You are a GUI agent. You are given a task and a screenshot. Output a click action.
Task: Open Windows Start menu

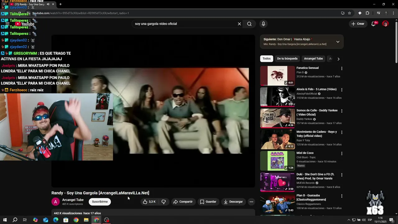pyautogui.click(x=5, y=220)
